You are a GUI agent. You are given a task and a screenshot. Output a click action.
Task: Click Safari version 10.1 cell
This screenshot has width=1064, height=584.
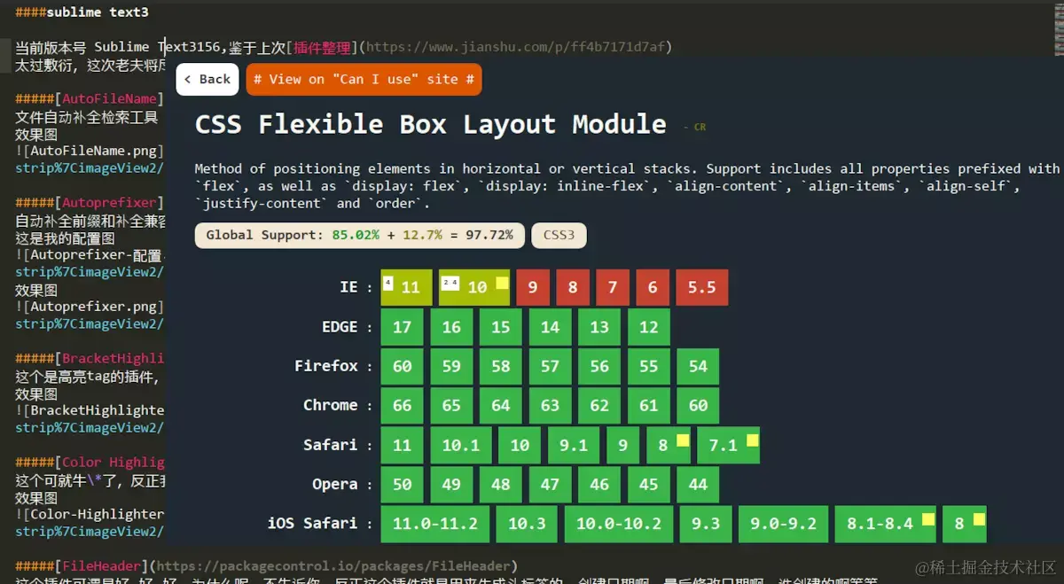point(461,445)
